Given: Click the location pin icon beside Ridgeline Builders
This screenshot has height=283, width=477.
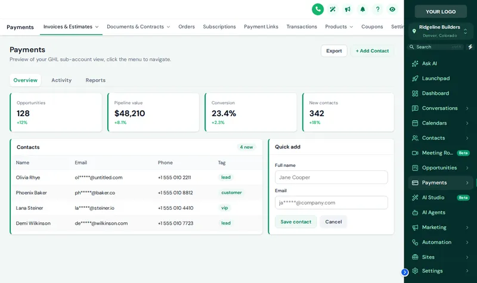Looking at the screenshot, I should pos(414,31).
